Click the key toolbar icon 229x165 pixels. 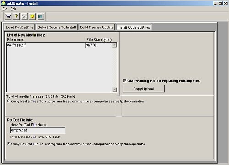pyautogui.click(x=16, y=16)
